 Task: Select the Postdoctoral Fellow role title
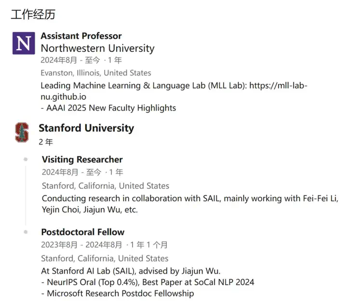(83, 232)
